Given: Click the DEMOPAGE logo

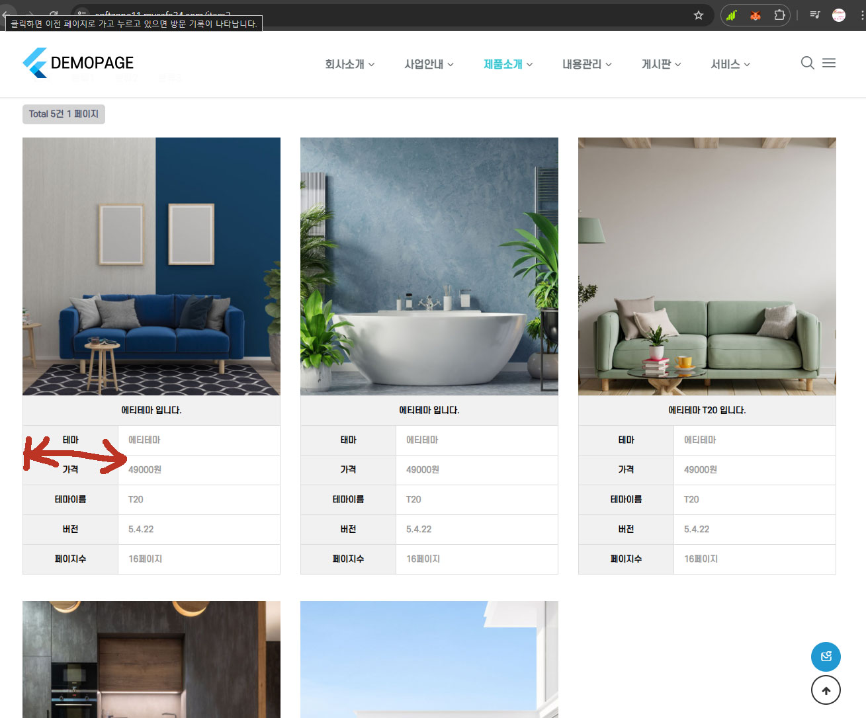Looking at the screenshot, I should click(x=78, y=63).
